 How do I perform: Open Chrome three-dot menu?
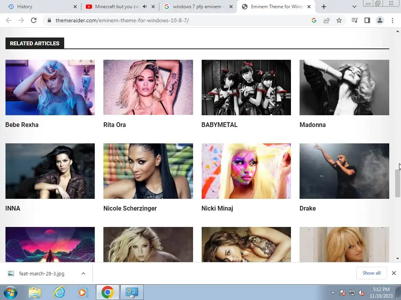point(392,20)
